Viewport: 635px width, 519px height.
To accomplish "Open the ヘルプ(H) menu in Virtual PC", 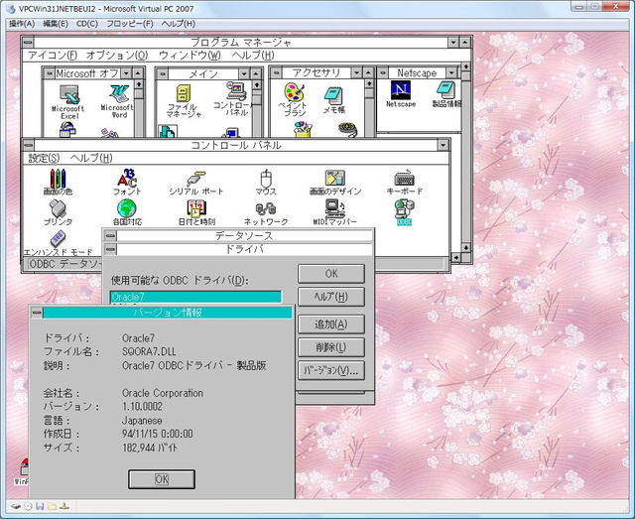I will [179, 24].
